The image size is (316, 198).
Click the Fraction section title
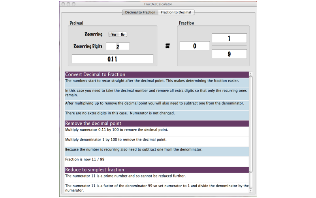(x=186, y=23)
